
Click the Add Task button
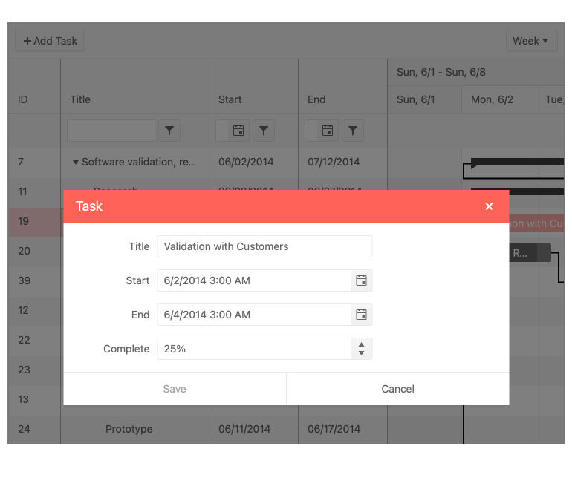pos(50,41)
